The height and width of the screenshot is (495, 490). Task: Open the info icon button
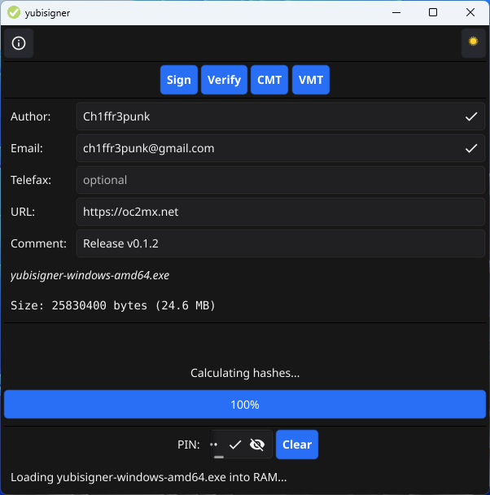(19, 43)
